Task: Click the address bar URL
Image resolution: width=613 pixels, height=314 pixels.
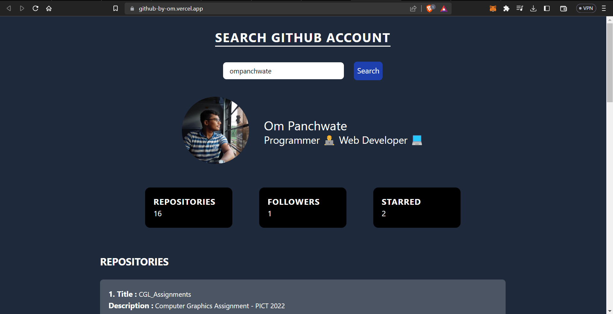Action: coord(171,9)
